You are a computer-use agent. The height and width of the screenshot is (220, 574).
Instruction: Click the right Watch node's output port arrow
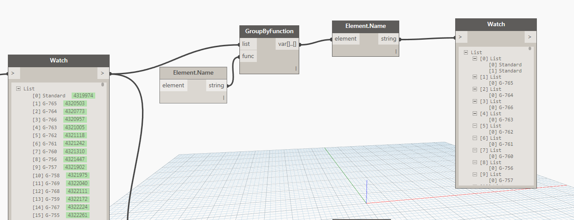pos(530,37)
